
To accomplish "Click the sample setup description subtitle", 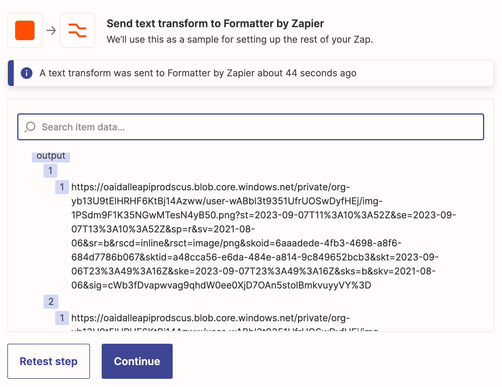I will [x=240, y=39].
